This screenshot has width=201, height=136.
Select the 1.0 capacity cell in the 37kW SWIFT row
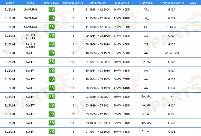[x=72, y=53]
